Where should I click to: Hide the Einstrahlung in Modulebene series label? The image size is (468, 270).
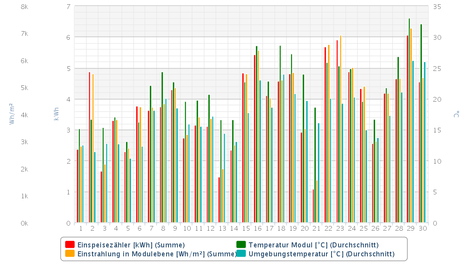(157, 254)
